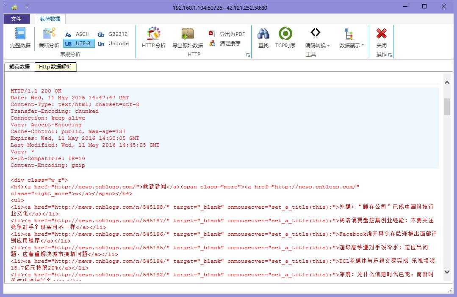
Task: Select the Http数据解析 tab
Action: click(55, 67)
